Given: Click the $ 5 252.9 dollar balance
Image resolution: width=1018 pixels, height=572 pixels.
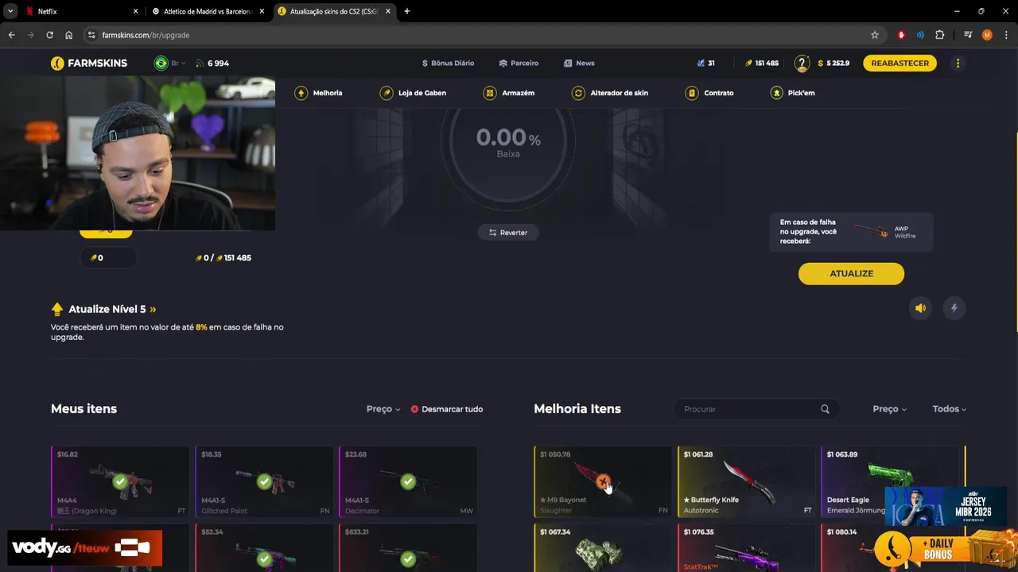Looking at the screenshot, I should [833, 63].
